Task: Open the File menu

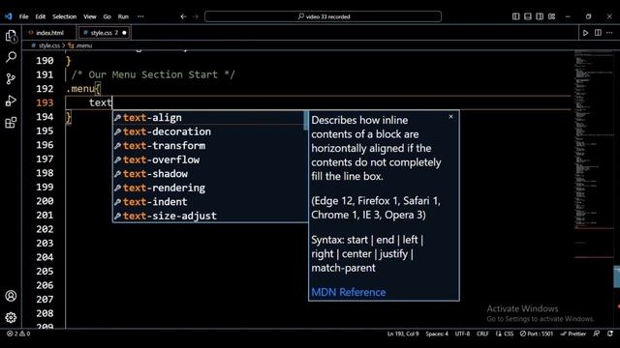Action: (23, 16)
